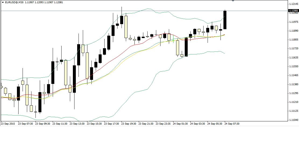Select the highlighted current price label 1.12081
This screenshot has height=142, width=299.
point(293,11)
